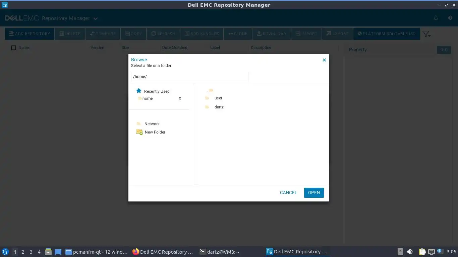
Task: Click the Date Modified column header
Action: tap(175, 48)
